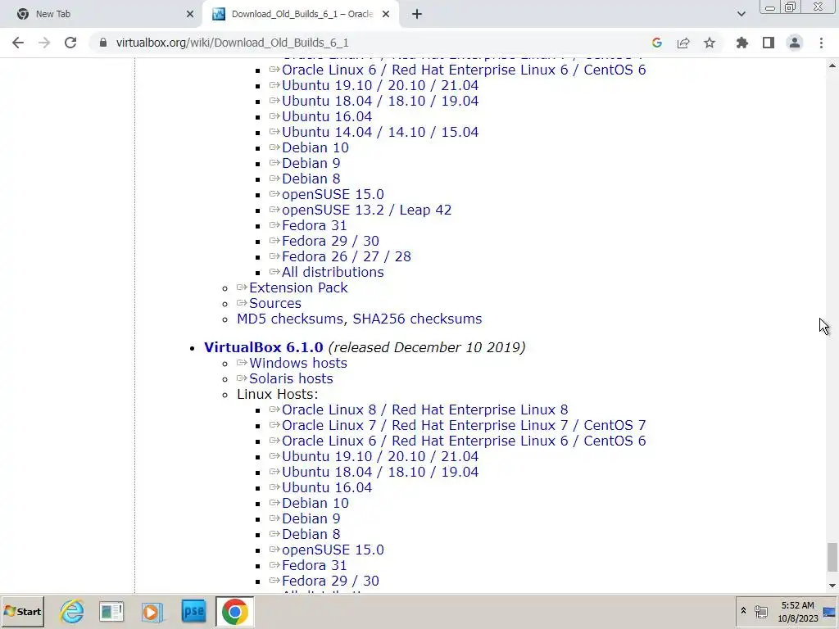
Task: Open the Sources link
Action: [x=275, y=303]
